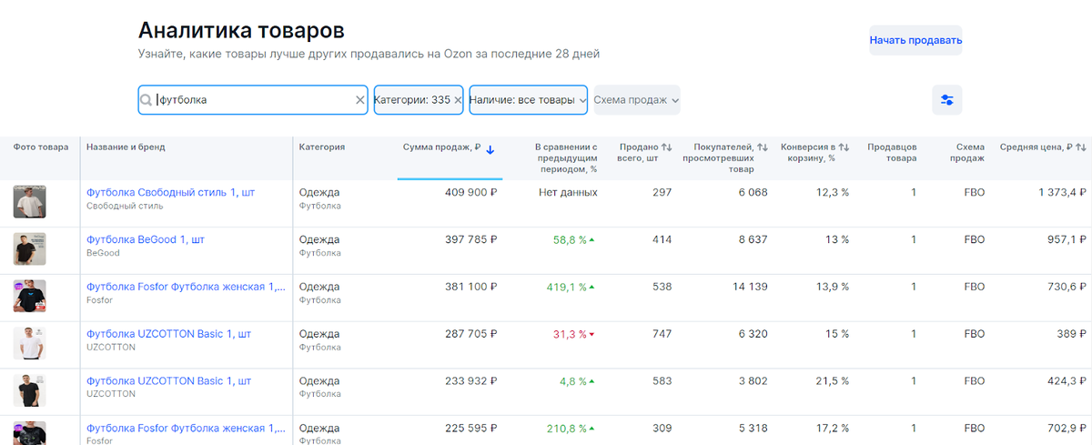Click the BeGood product thumbnail

(x=29, y=249)
